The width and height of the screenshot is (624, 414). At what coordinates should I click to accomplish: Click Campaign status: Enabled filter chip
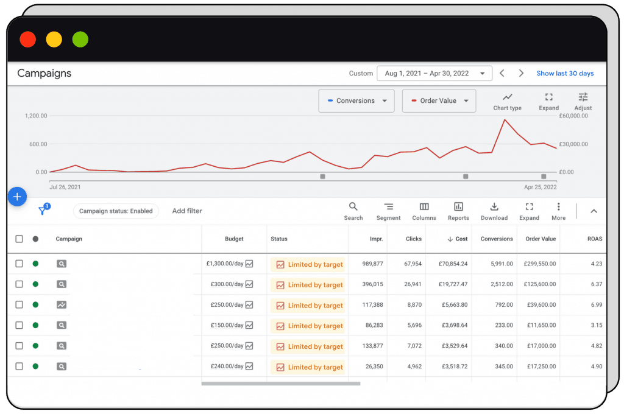116,211
